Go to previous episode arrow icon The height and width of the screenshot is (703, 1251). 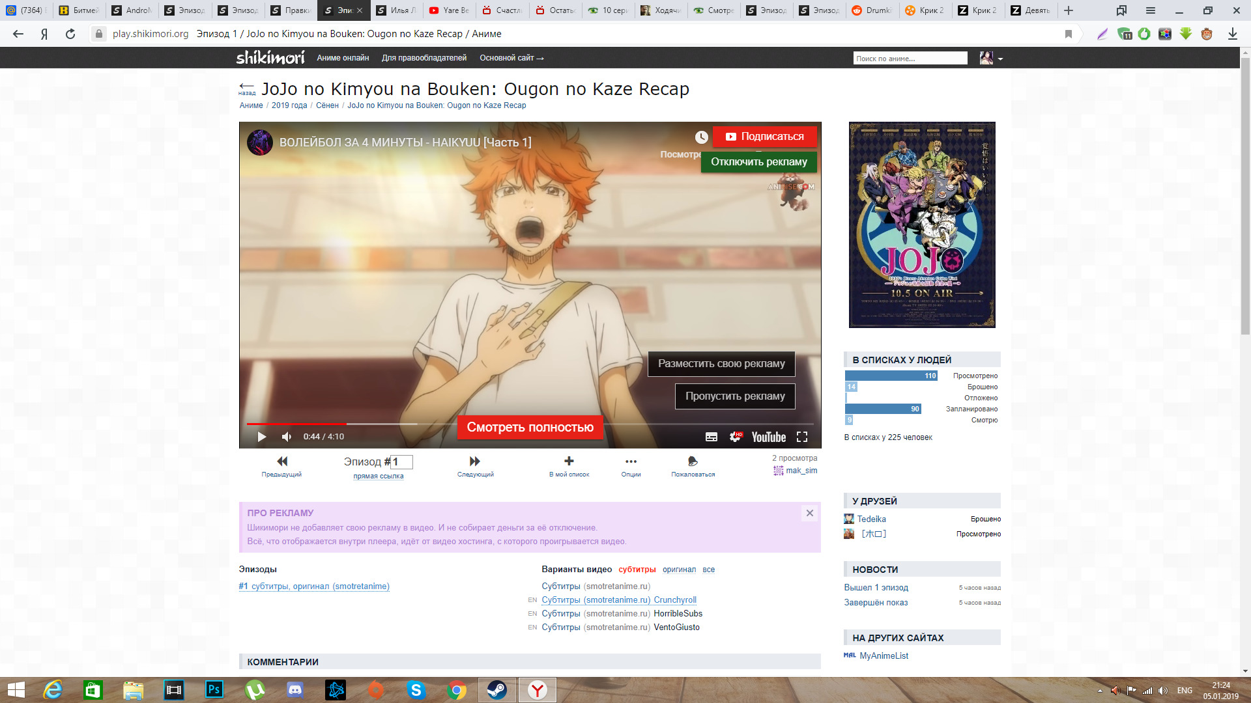[x=281, y=461]
